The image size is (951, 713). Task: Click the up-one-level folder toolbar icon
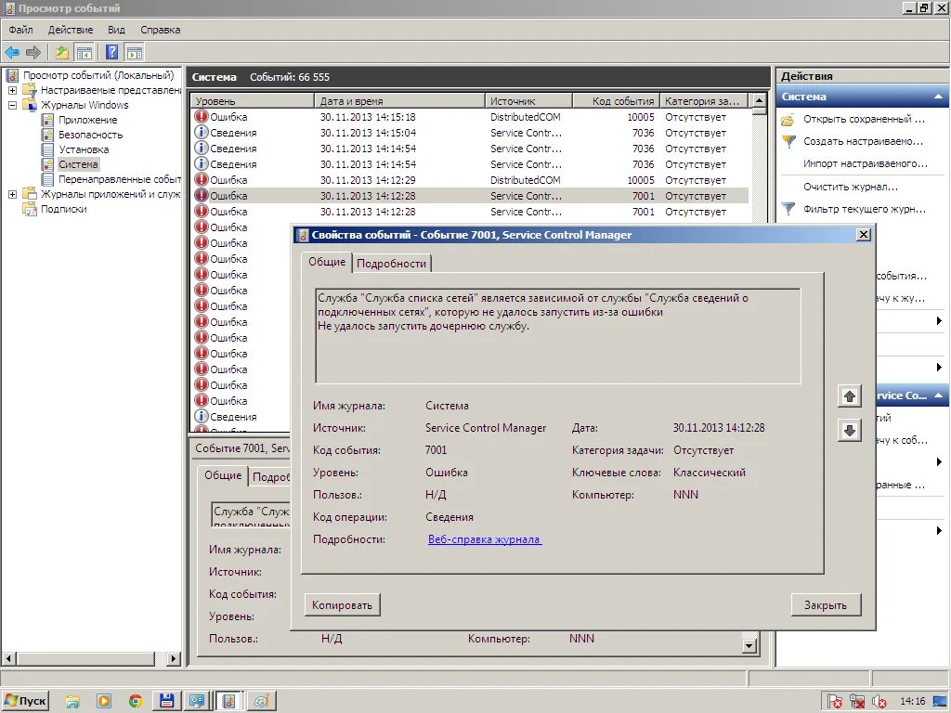(x=62, y=52)
